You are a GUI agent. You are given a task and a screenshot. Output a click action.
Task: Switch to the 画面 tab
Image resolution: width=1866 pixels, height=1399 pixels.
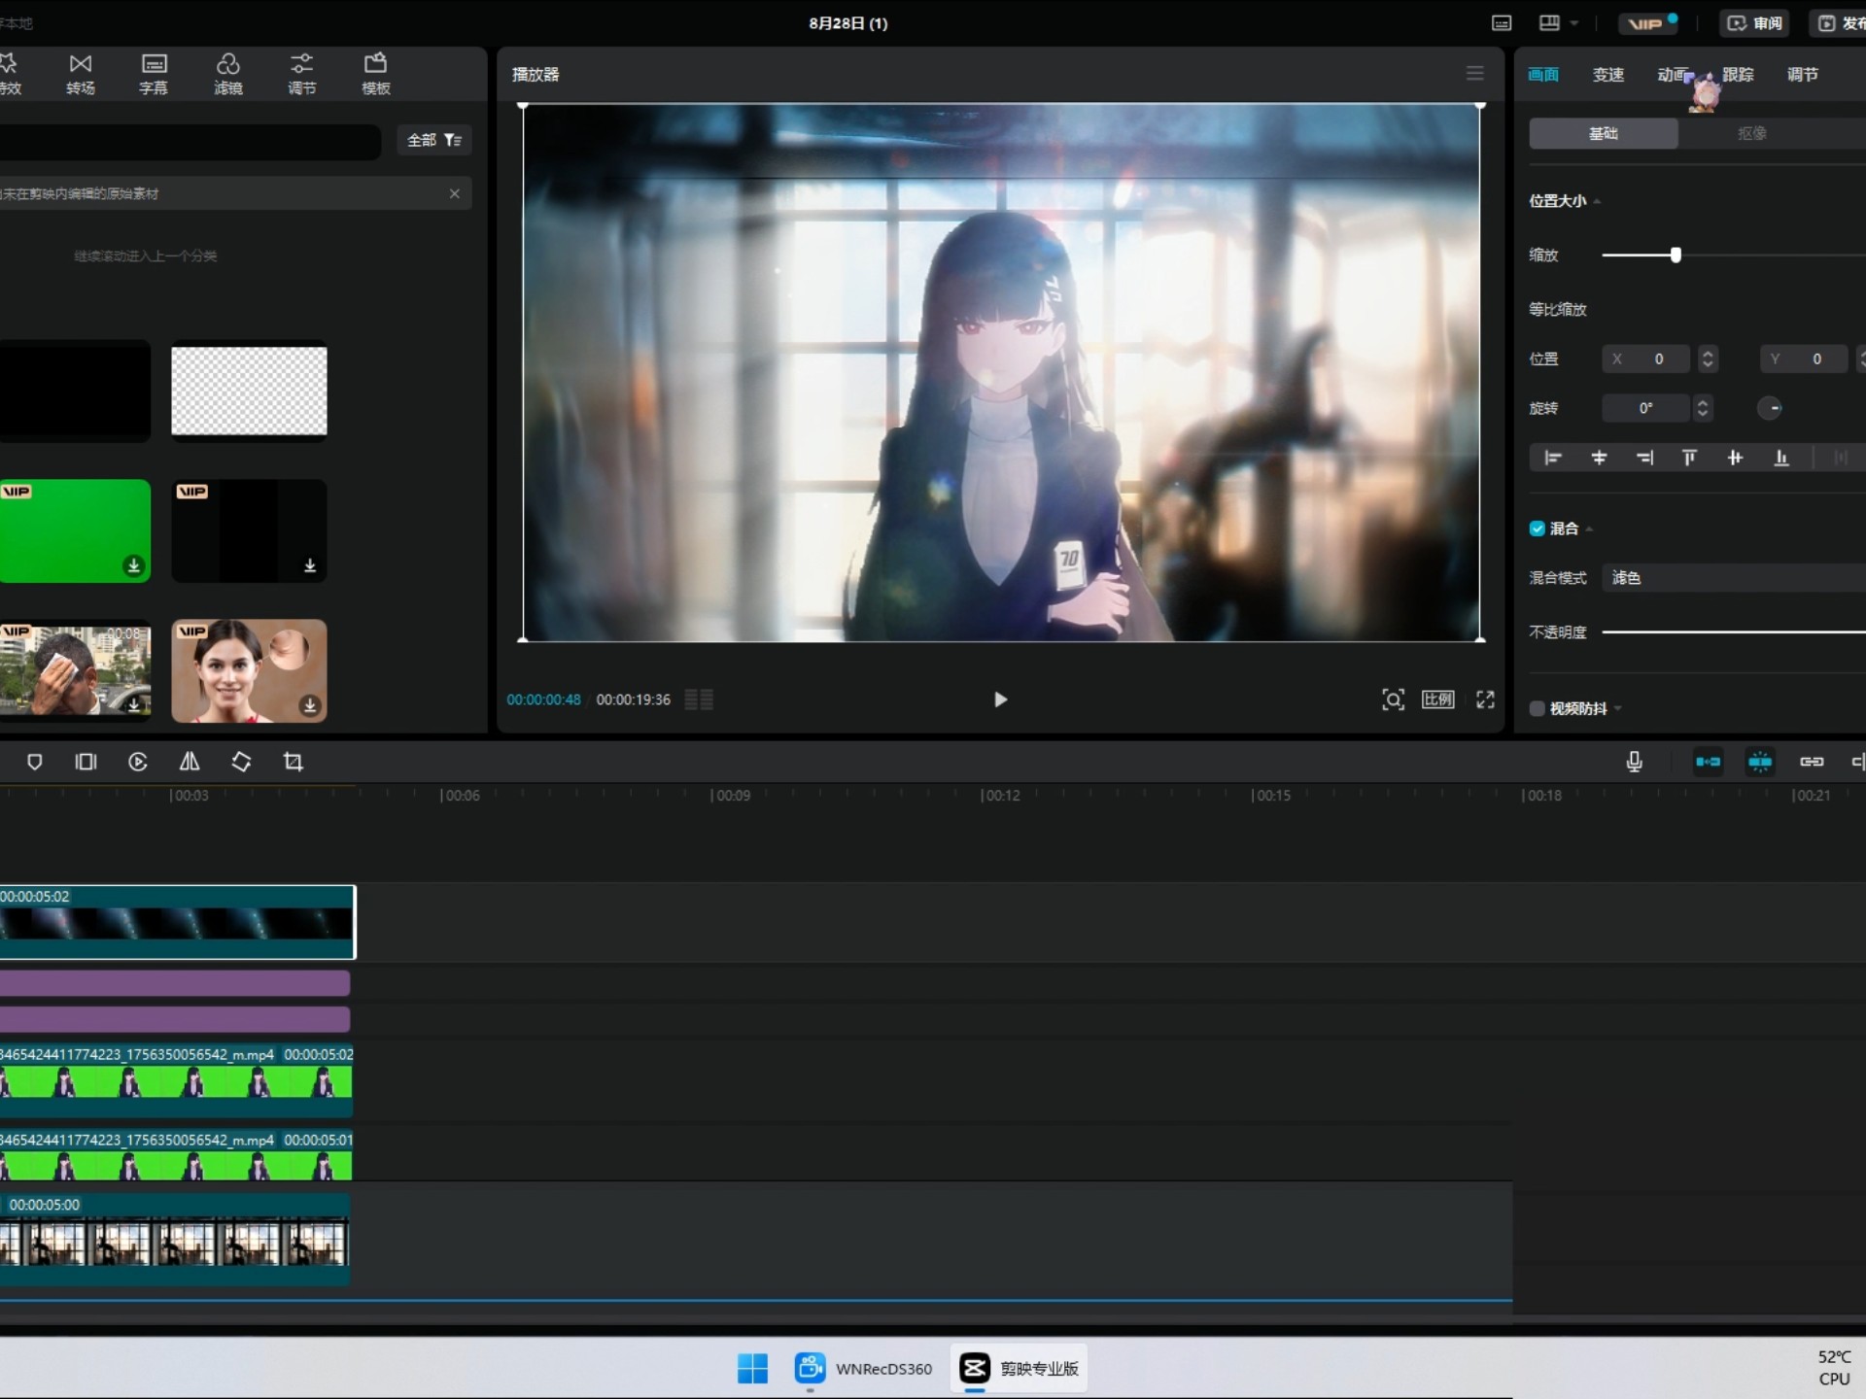tap(1543, 75)
